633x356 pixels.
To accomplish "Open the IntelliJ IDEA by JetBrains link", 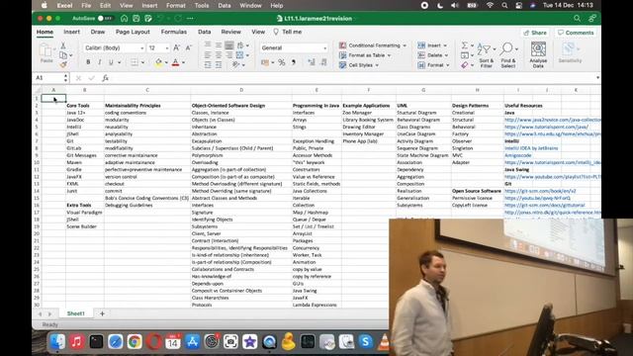I will (x=531, y=148).
